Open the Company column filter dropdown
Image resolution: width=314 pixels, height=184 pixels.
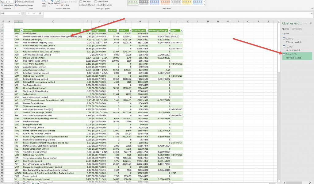tap(81, 30)
